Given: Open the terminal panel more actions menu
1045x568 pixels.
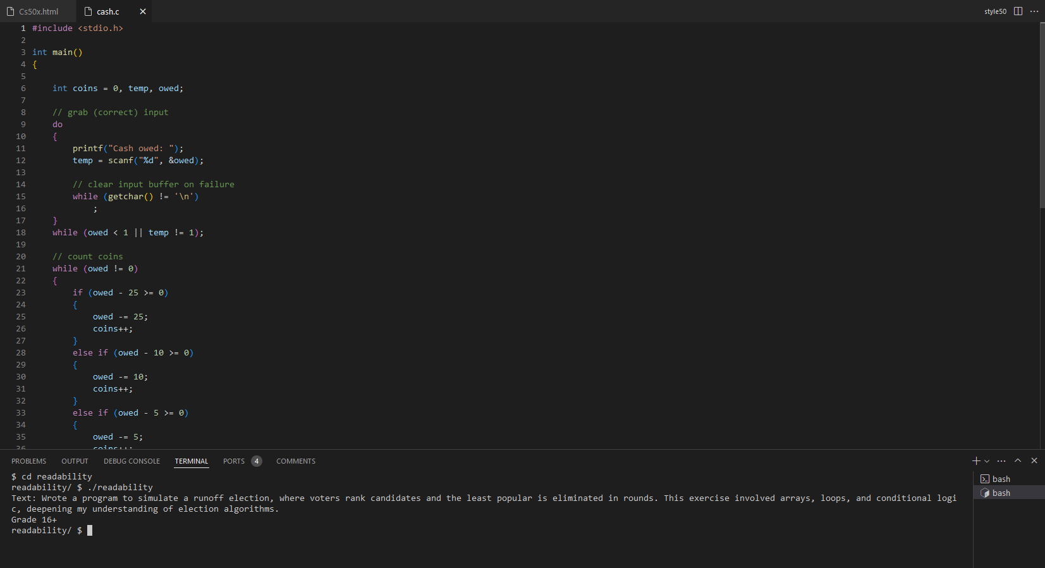Looking at the screenshot, I should tap(1001, 460).
